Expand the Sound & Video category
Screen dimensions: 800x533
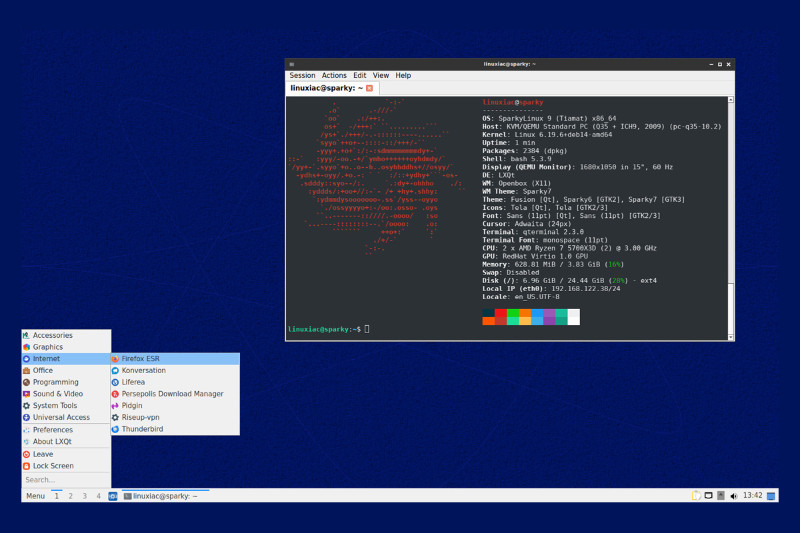[x=66, y=394]
